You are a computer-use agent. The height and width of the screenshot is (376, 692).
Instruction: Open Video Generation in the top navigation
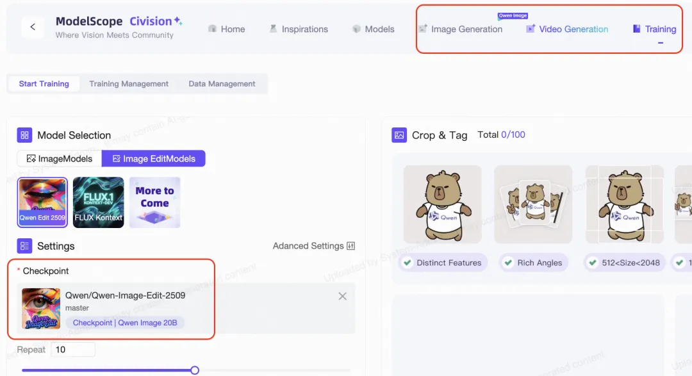click(567, 29)
